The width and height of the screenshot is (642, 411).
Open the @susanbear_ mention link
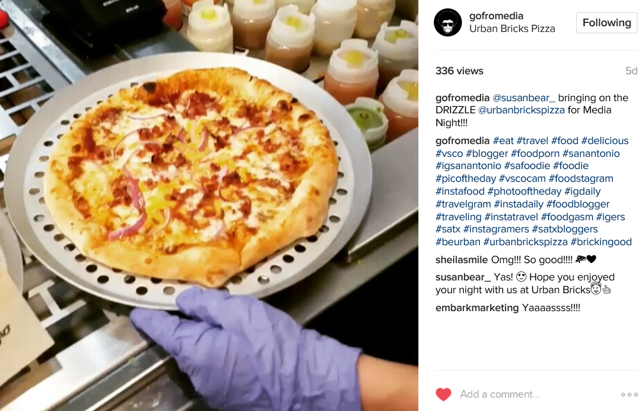pos(523,98)
